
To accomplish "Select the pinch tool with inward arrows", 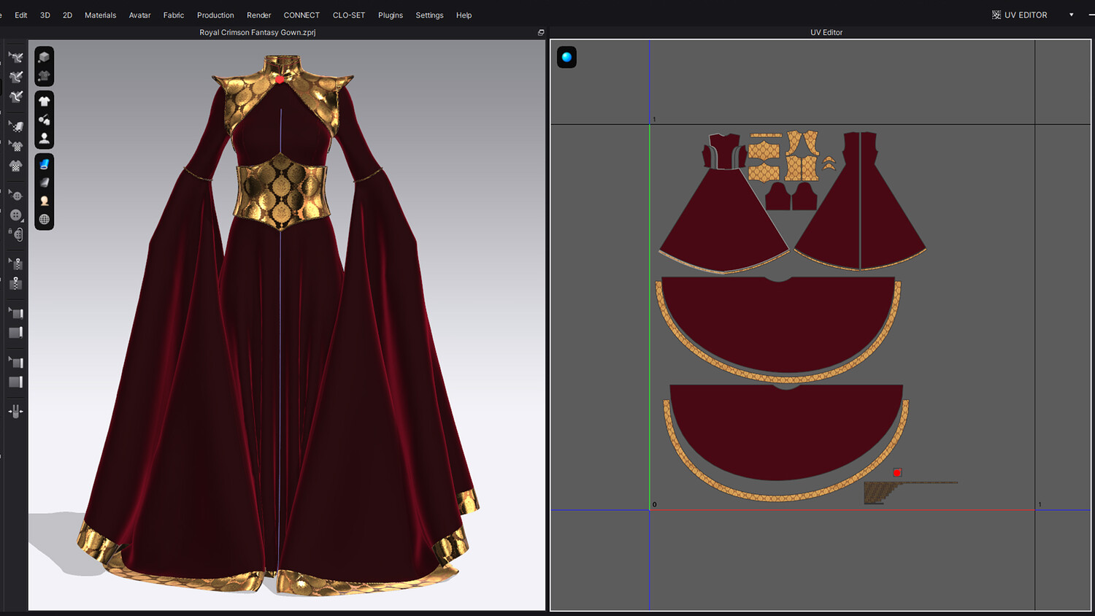I will click(15, 412).
